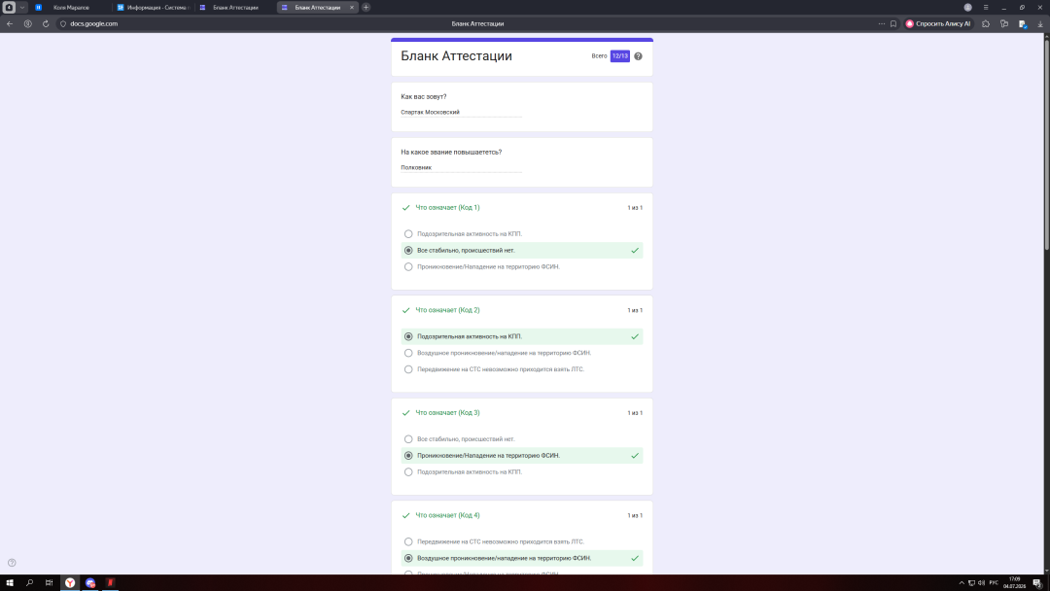This screenshot has width=1050, height=591.
Task: Open the browser extensions puzzle icon
Action: pos(986,23)
